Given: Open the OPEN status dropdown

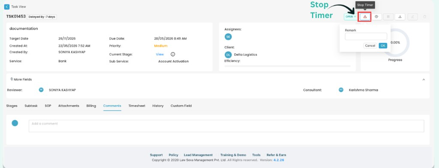Looking at the screenshot, I should 351,17.
